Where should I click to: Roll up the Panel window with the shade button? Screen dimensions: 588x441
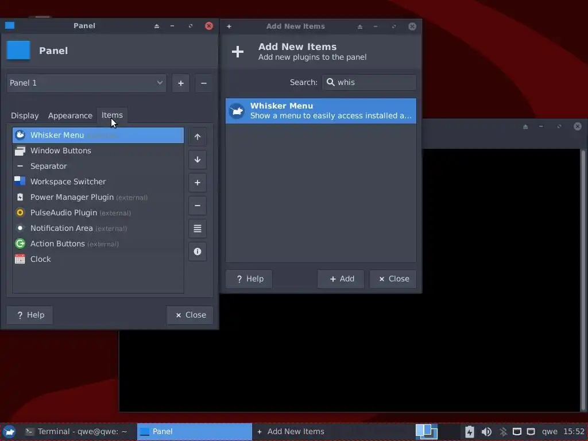(157, 26)
